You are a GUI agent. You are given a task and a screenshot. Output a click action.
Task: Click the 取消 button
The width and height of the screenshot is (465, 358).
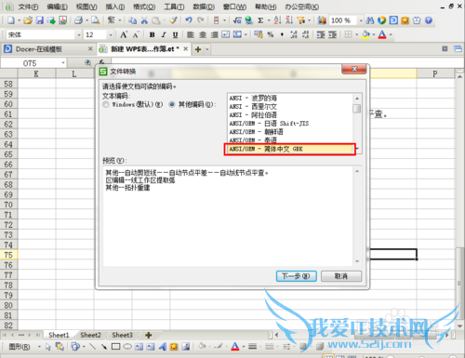click(341, 276)
